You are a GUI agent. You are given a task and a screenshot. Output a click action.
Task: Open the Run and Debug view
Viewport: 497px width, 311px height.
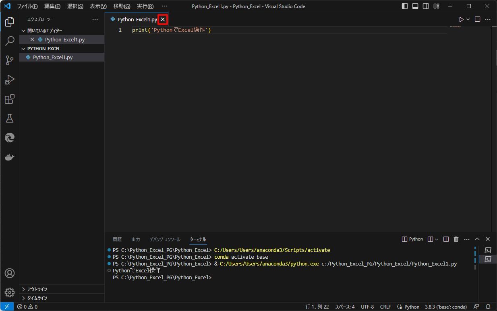(10, 80)
